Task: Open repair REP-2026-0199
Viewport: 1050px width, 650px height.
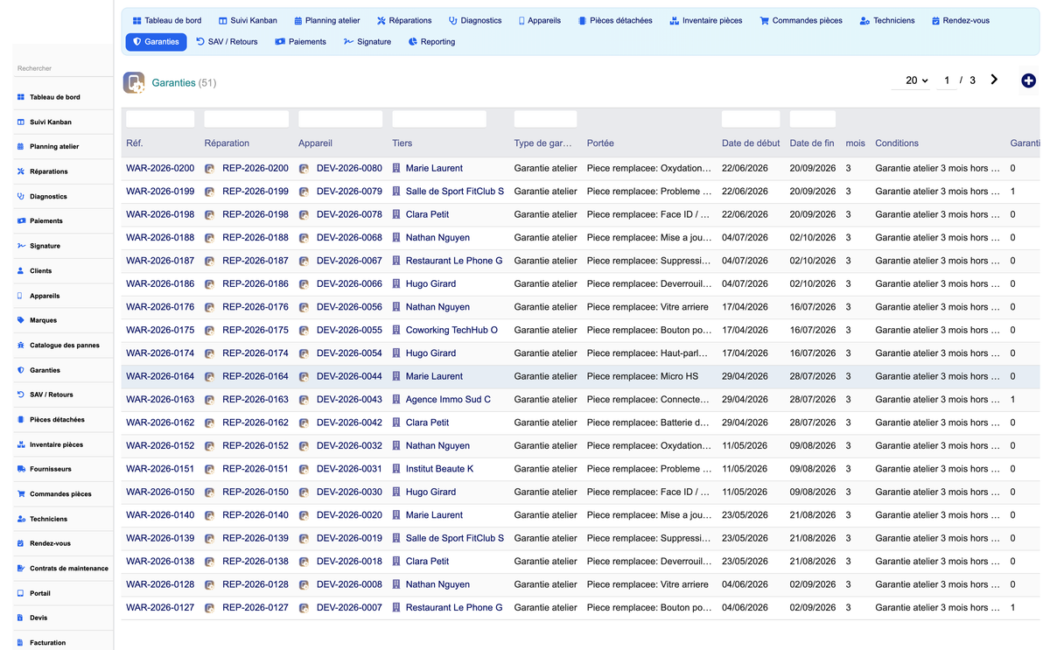Action: tap(255, 191)
